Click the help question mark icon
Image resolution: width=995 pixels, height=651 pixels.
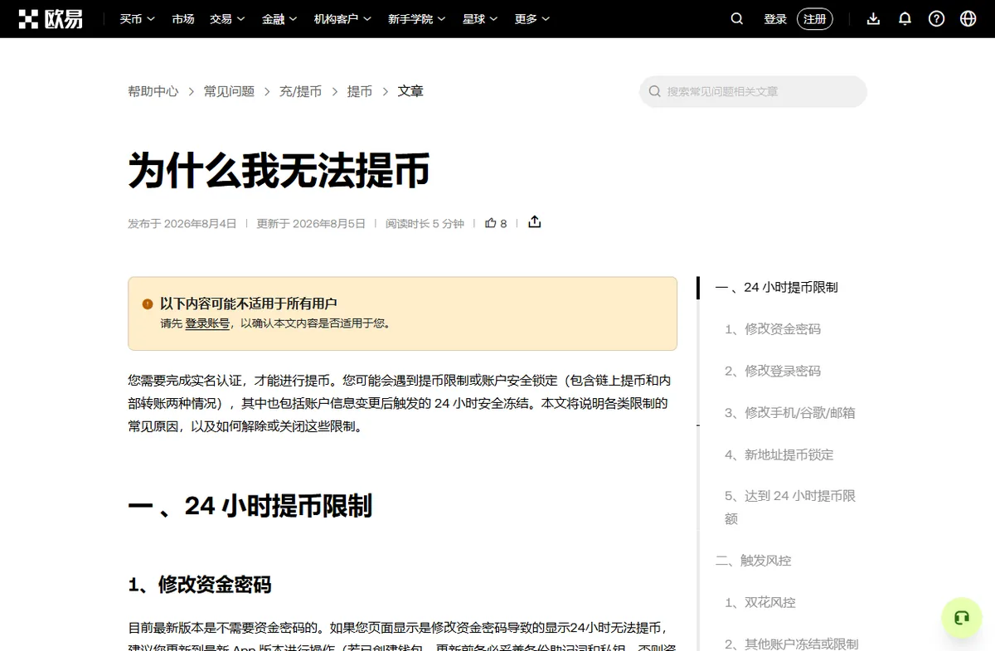tap(936, 19)
